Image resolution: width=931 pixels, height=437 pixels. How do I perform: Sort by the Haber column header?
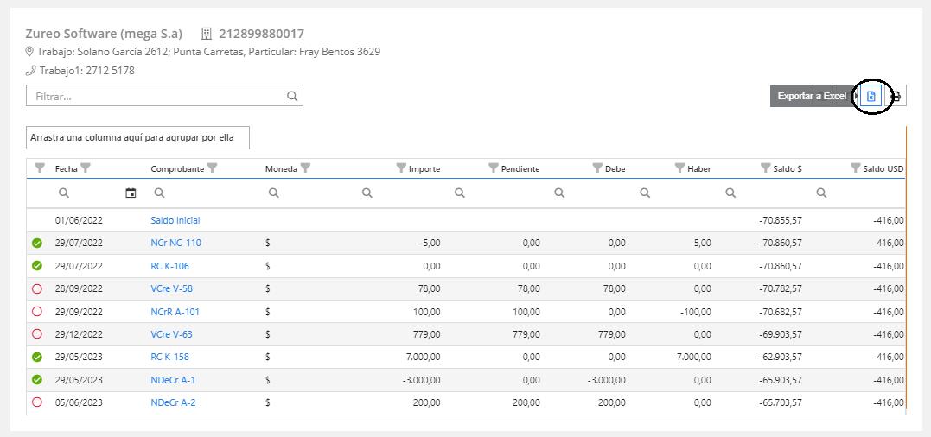pyautogui.click(x=699, y=169)
